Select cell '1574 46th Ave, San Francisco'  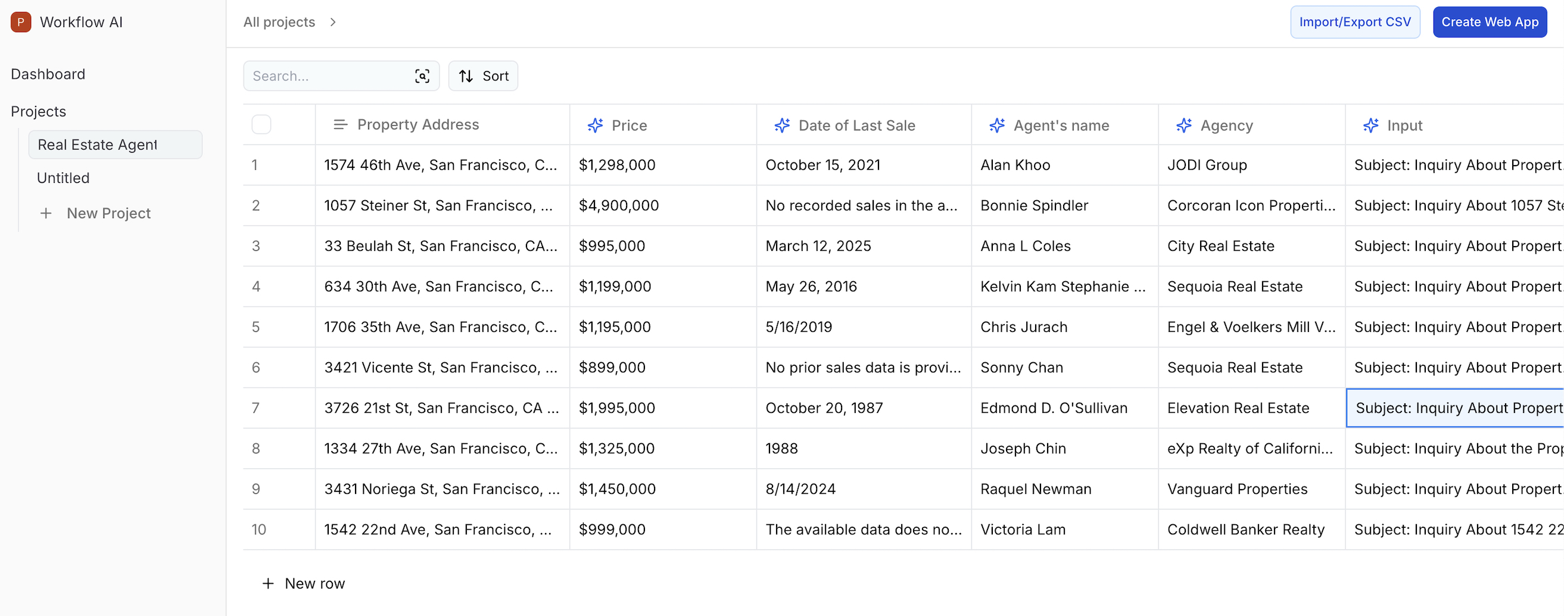coord(443,164)
